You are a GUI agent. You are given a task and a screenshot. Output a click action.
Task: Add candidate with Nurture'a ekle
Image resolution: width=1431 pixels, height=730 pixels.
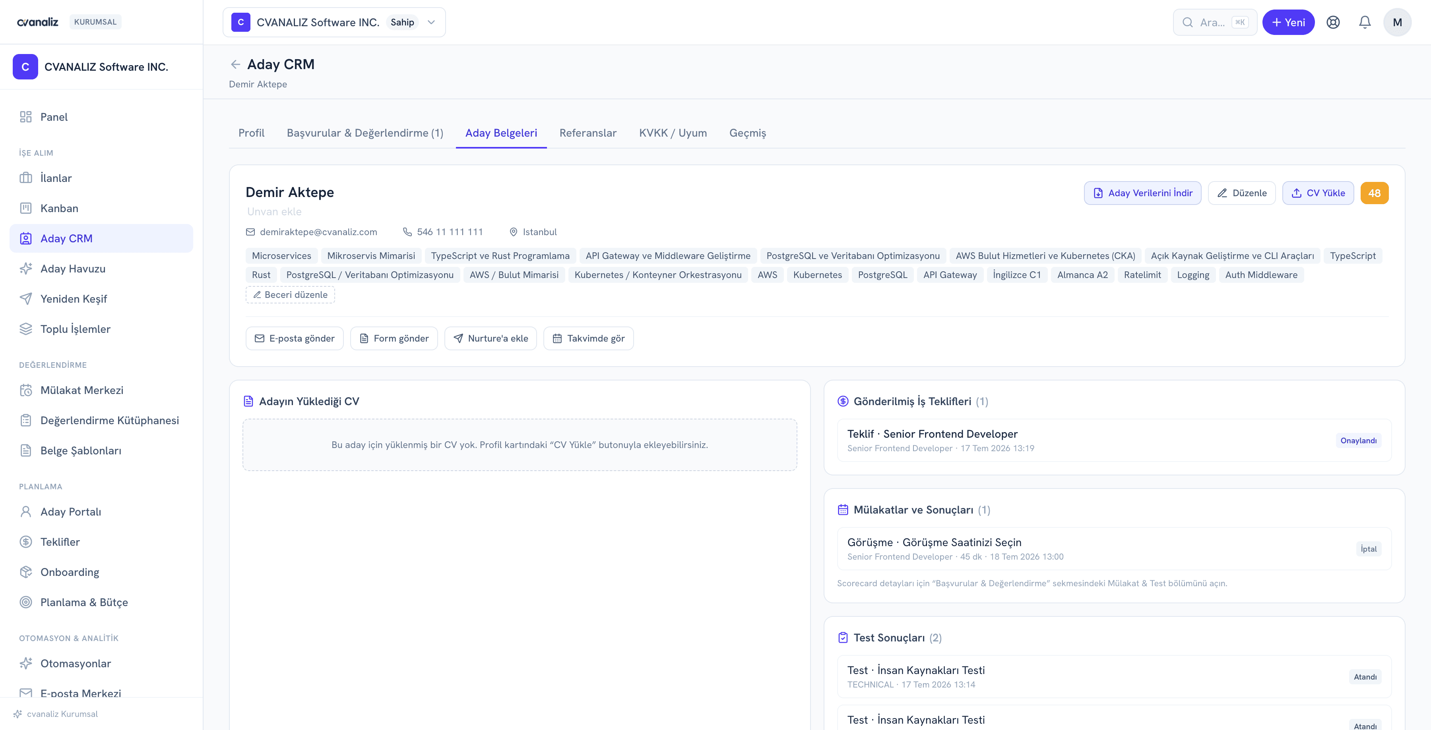tap(491, 338)
